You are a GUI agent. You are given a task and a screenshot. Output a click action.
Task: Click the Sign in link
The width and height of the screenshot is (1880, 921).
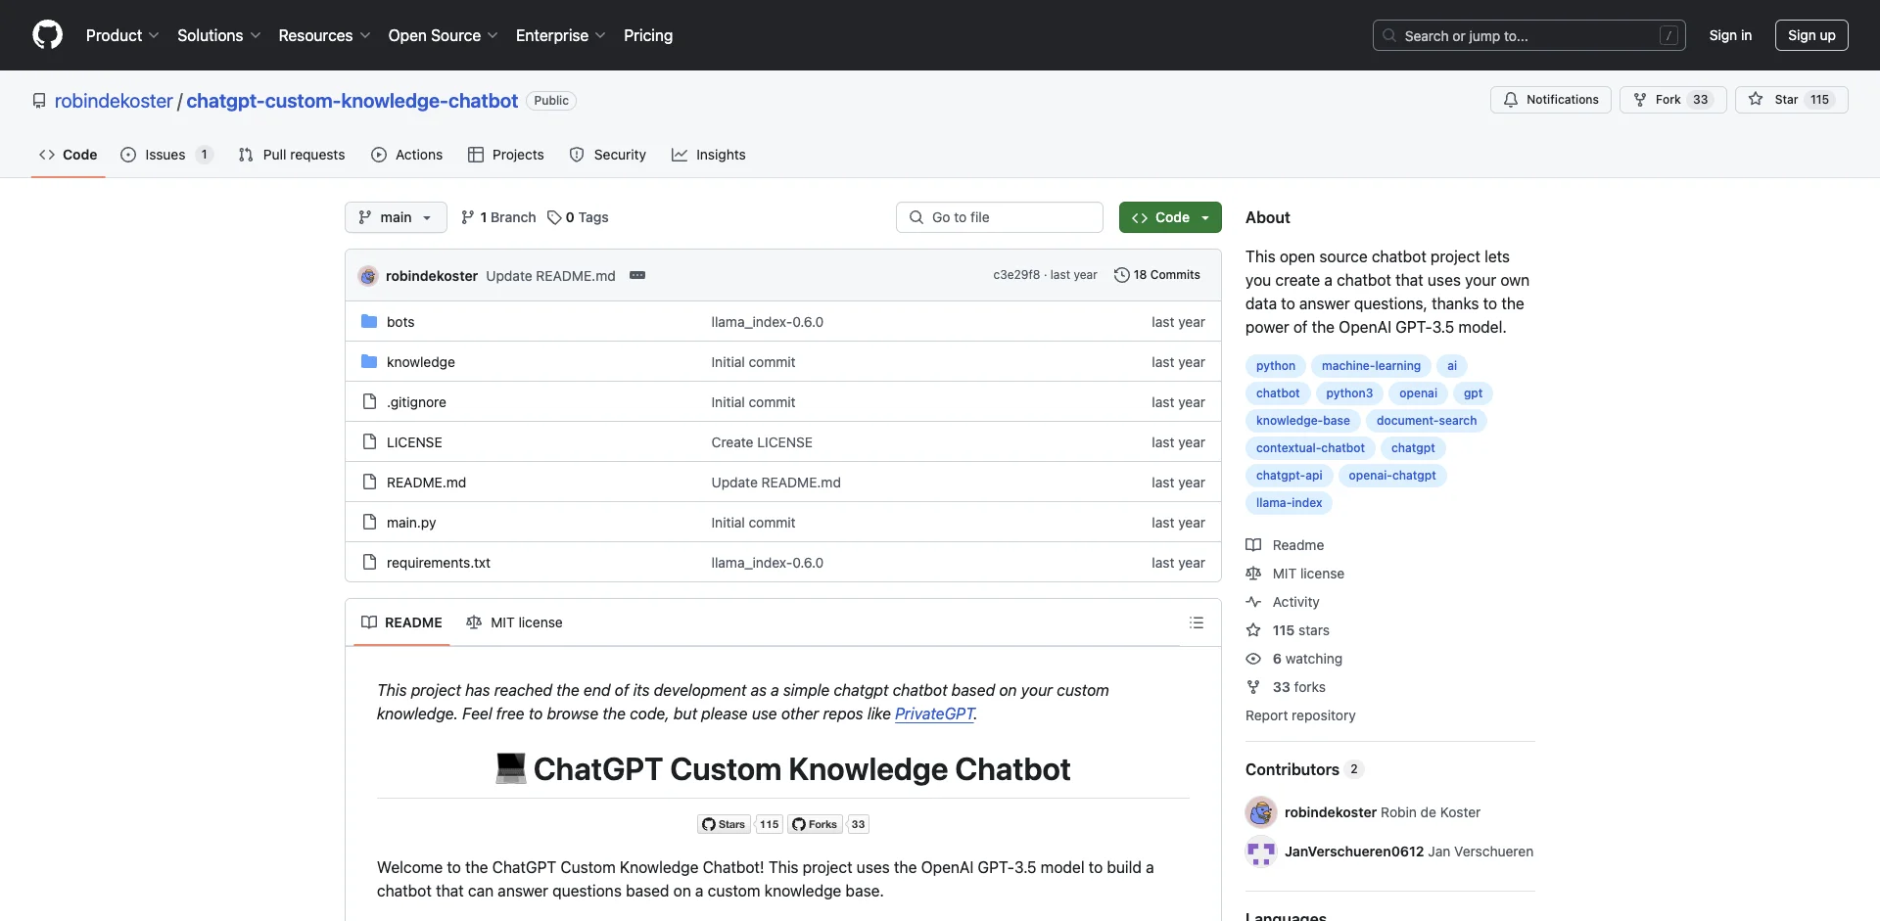tap(1730, 35)
